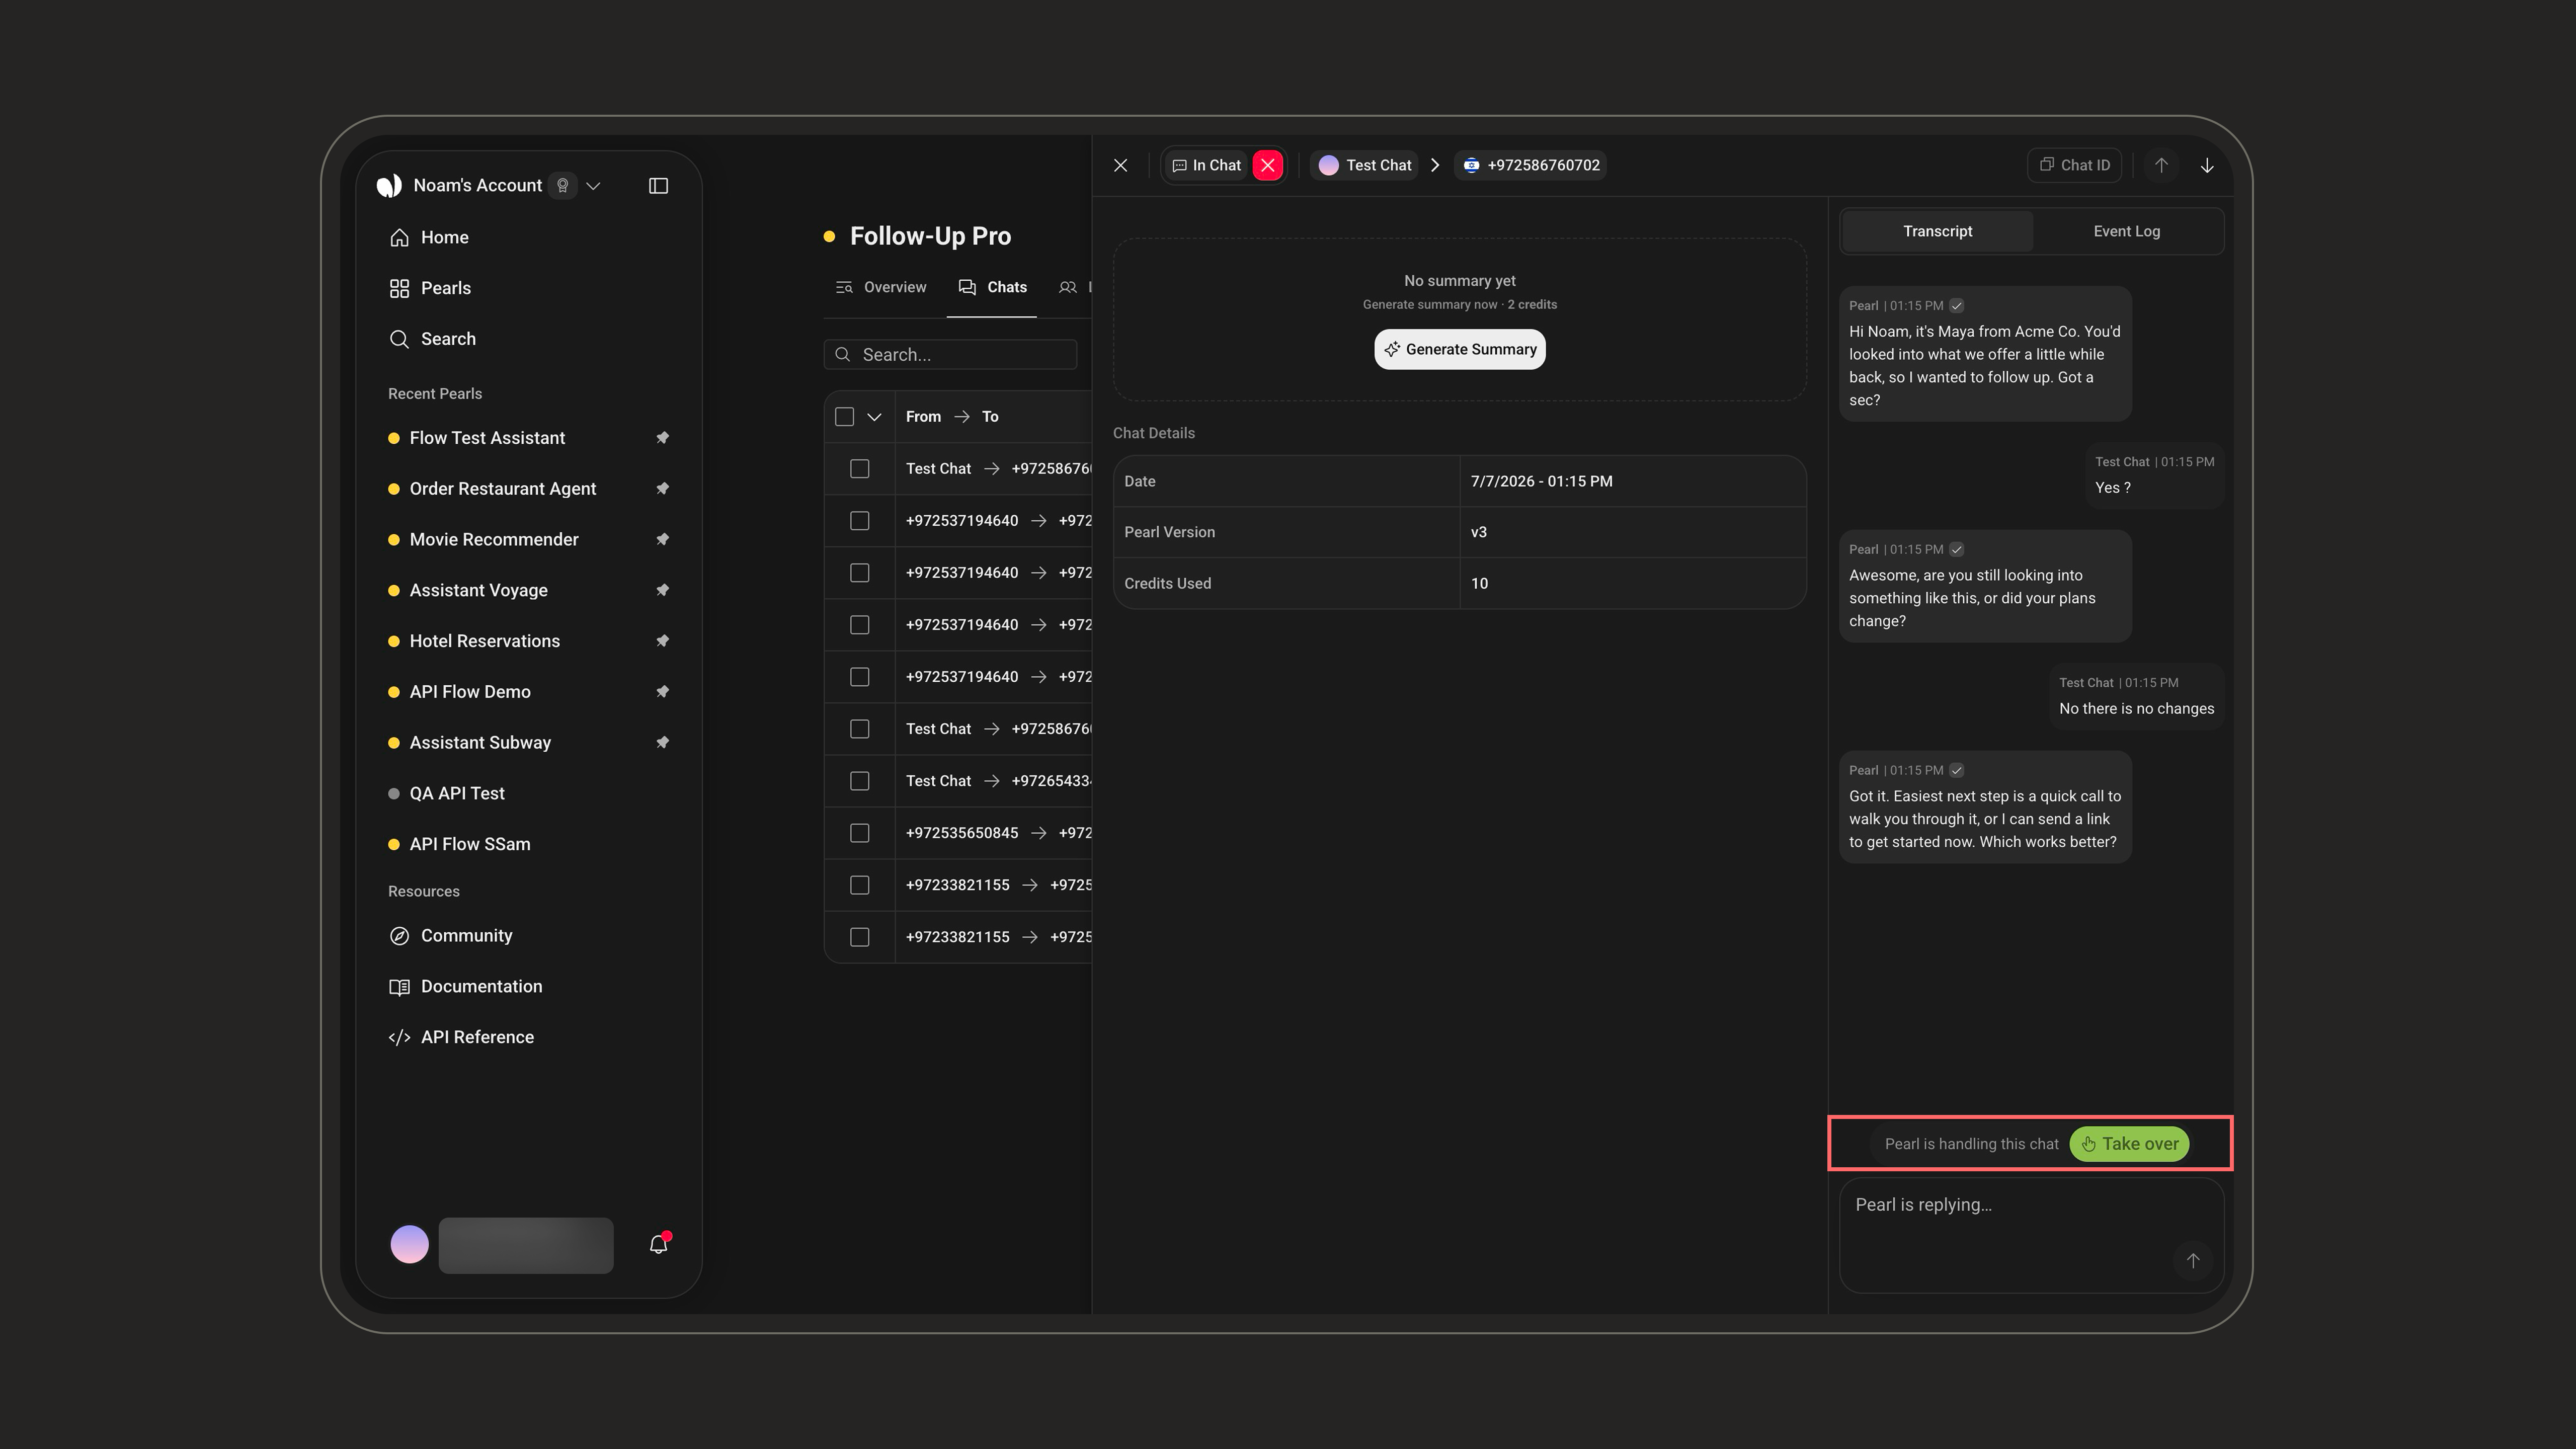Switch to the Chats tab
Screen dimensions: 2576x1449
tap(992, 287)
